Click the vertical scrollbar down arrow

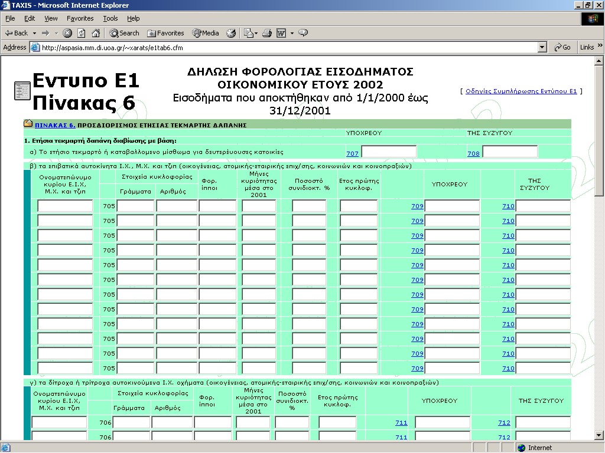tap(599, 435)
